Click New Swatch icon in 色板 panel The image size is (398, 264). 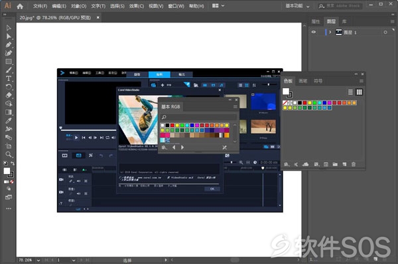click(344, 164)
